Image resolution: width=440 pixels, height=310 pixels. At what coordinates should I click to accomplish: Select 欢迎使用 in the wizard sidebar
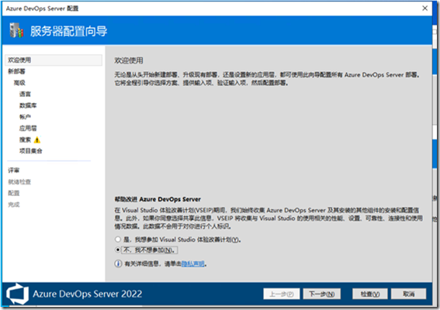tap(54, 60)
